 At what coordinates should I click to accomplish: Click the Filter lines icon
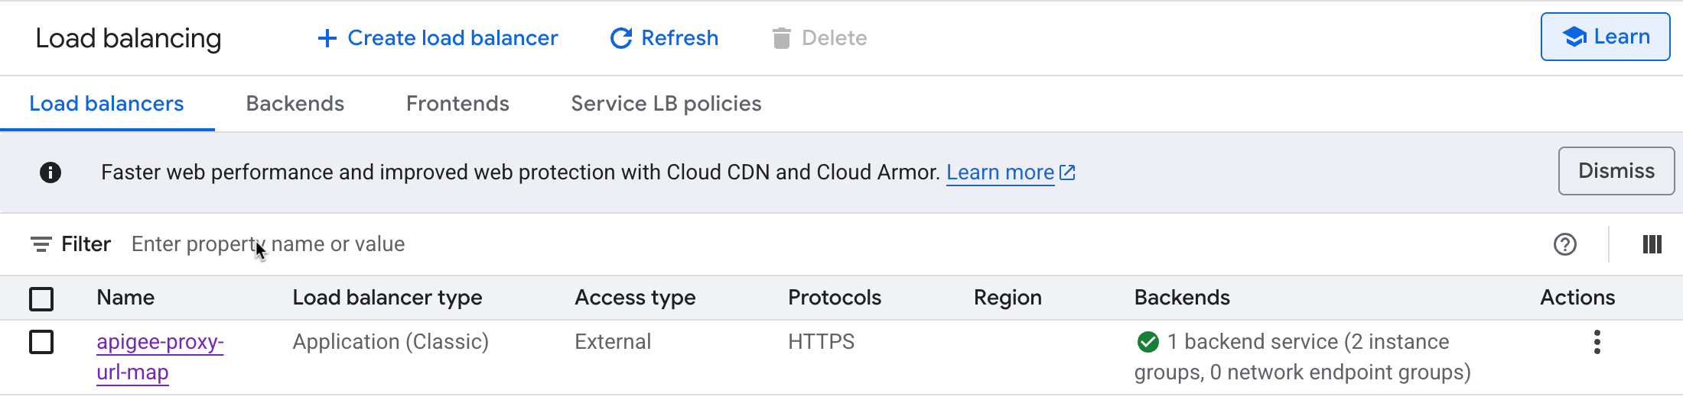[41, 244]
